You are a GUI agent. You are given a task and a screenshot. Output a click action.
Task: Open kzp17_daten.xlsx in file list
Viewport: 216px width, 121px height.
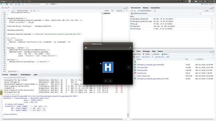coord(143,76)
